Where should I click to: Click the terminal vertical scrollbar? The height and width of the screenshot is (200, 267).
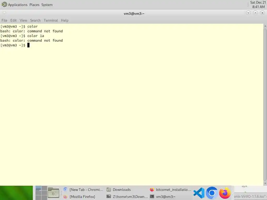click(x=265, y=104)
